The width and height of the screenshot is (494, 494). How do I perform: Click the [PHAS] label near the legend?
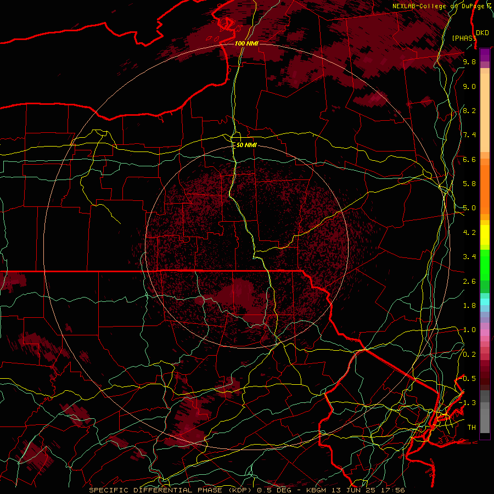coord(464,38)
